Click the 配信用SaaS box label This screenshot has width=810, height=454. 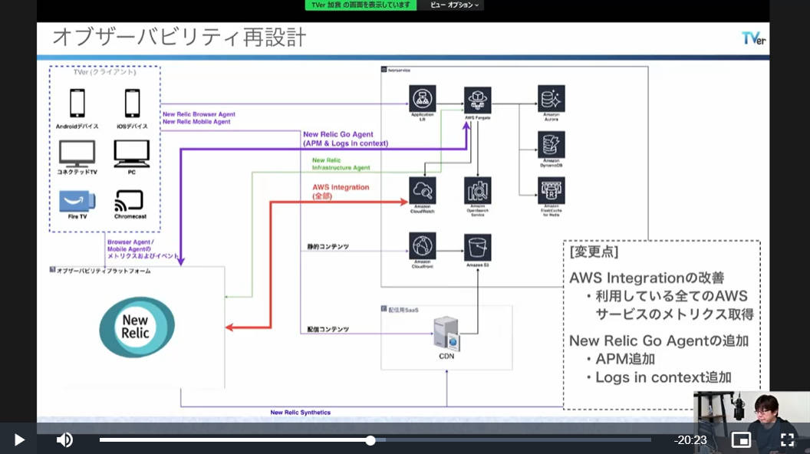coord(403,310)
